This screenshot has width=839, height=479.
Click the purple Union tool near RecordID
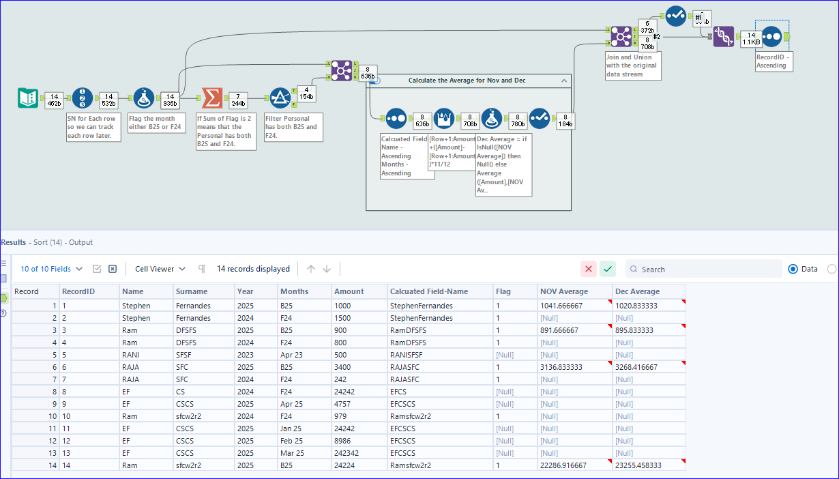tap(724, 35)
